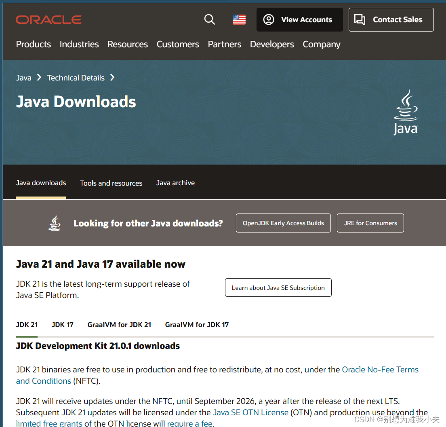Open the Products navigation menu
This screenshot has width=446, height=427.
tap(33, 44)
